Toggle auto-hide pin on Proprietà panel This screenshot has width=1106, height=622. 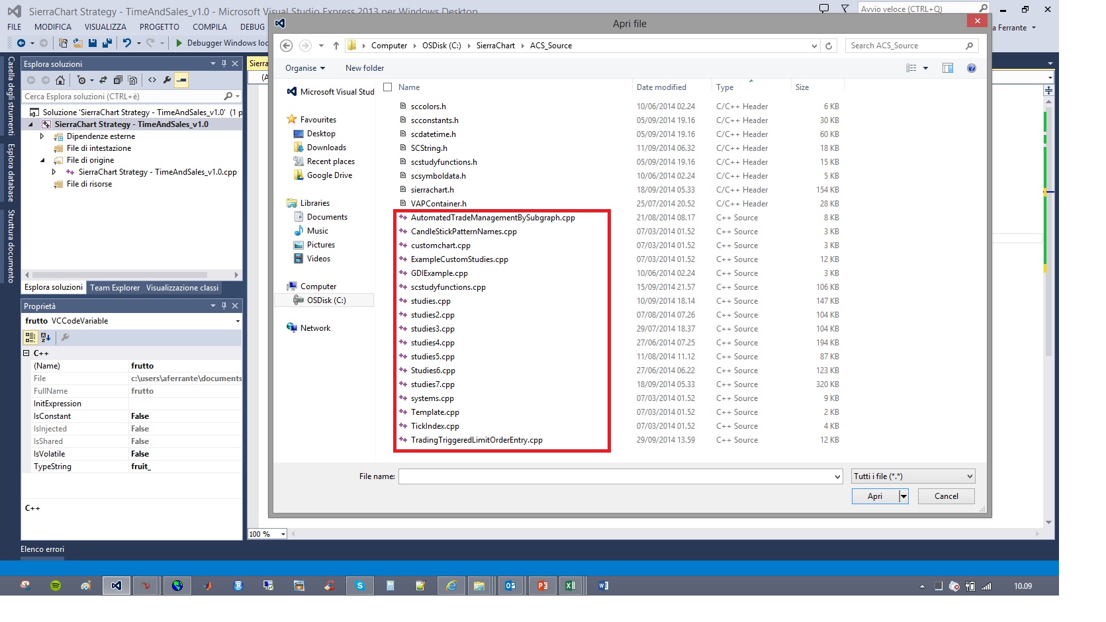click(224, 306)
